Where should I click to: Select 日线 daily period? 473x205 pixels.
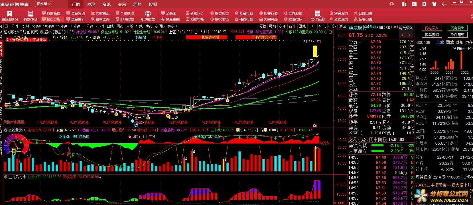coord(110,26)
